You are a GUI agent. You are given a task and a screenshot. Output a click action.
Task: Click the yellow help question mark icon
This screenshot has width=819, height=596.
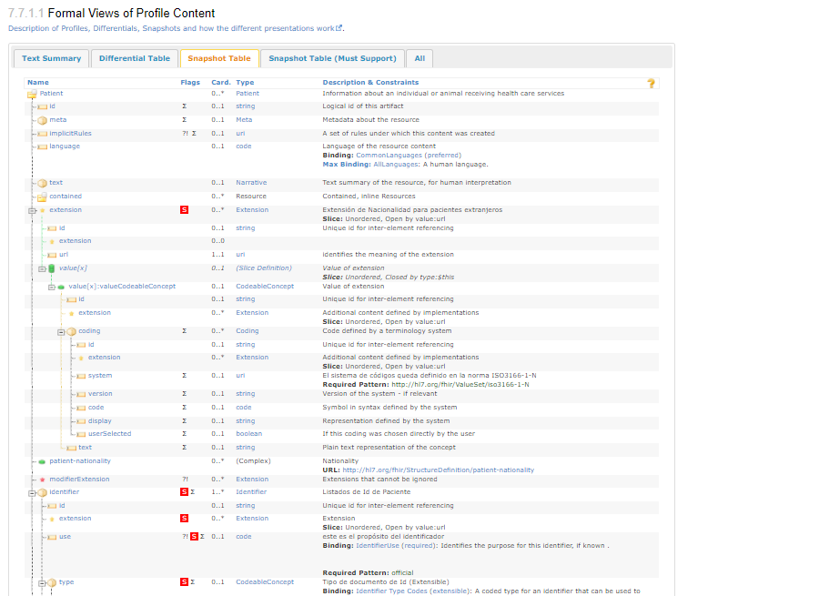(x=651, y=84)
